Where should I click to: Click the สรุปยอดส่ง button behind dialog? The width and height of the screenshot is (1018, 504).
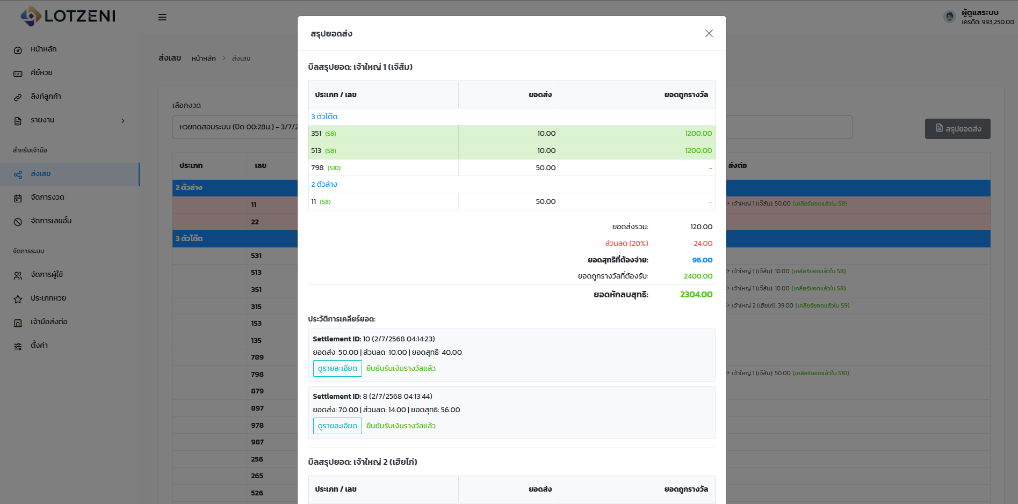click(957, 129)
